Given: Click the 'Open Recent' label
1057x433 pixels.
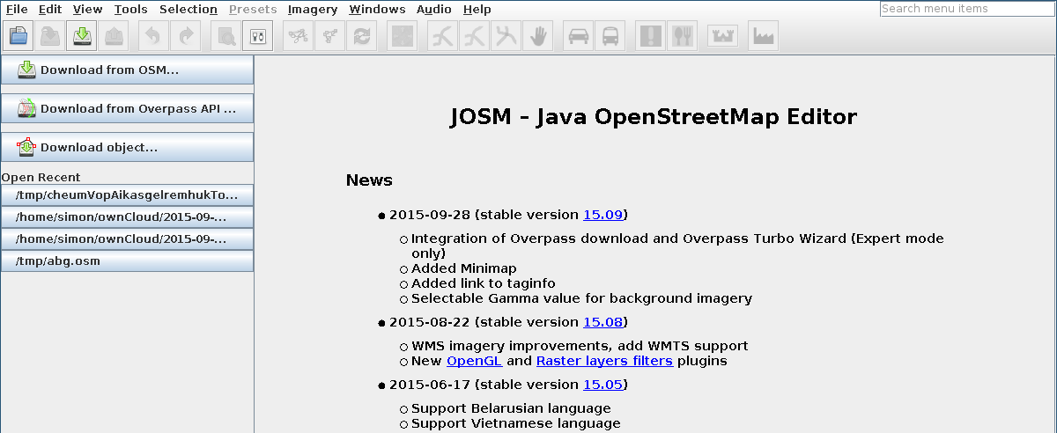Looking at the screenshot, I should pyautogui.click(x=41, y=178).
